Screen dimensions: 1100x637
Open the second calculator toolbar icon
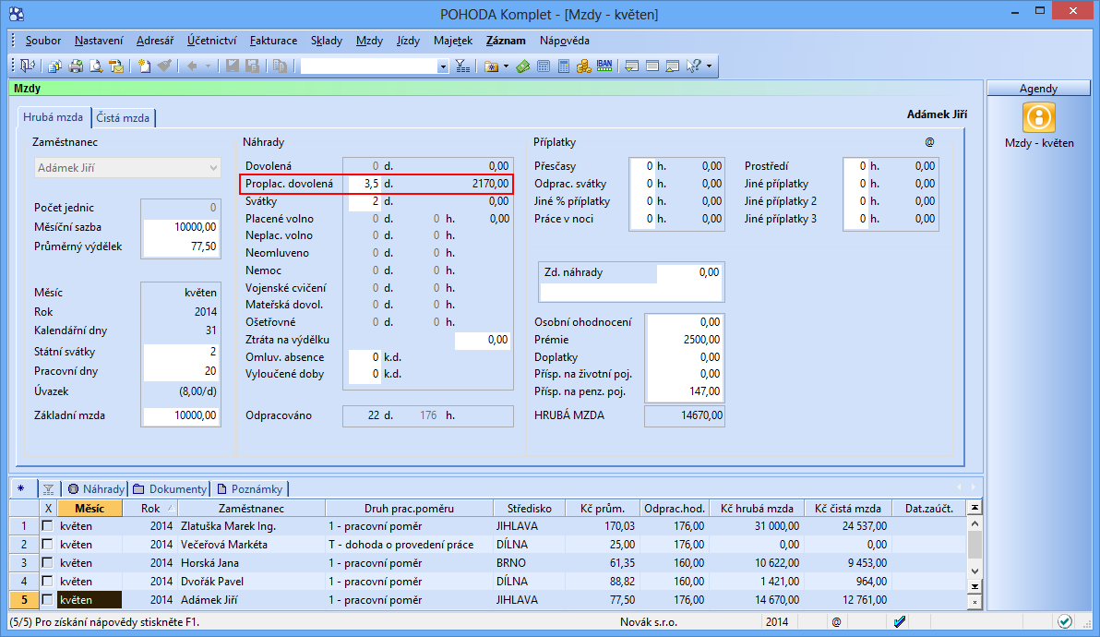click(563, 66)
